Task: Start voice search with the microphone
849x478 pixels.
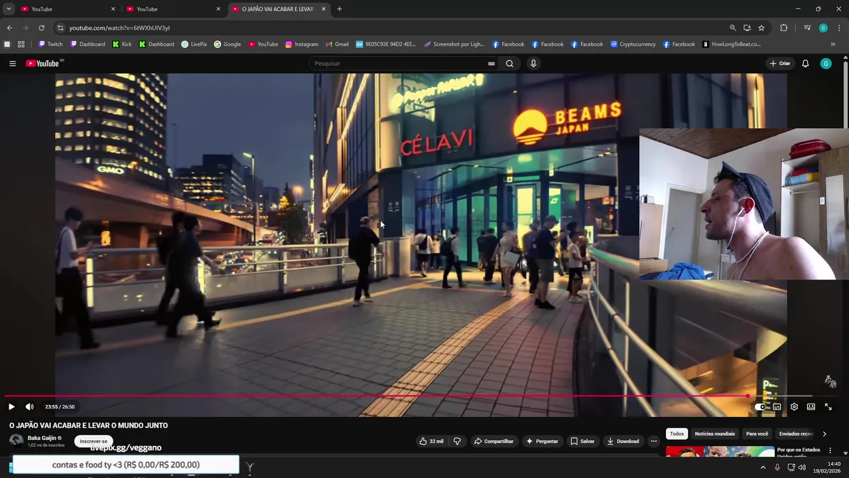Action: 533,64
